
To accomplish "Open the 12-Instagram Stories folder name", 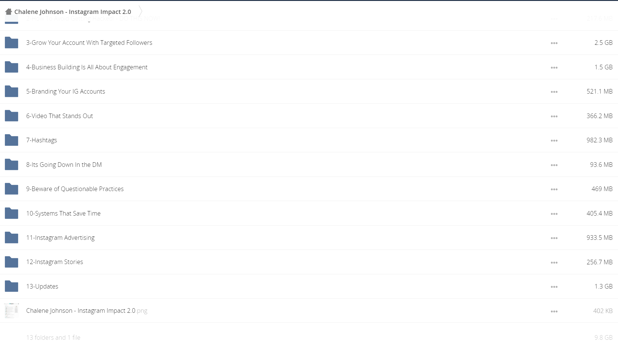I will 55,262.
